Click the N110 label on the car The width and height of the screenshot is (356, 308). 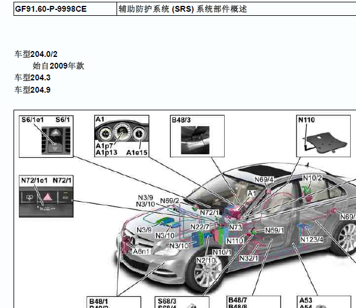click(x=235, y=241)
